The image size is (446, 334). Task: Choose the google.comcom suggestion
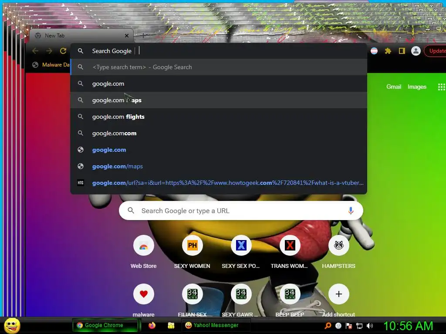[x=219, y=133]
